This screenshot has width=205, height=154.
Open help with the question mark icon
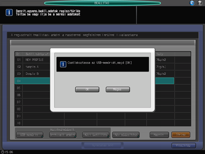point(200,3)
